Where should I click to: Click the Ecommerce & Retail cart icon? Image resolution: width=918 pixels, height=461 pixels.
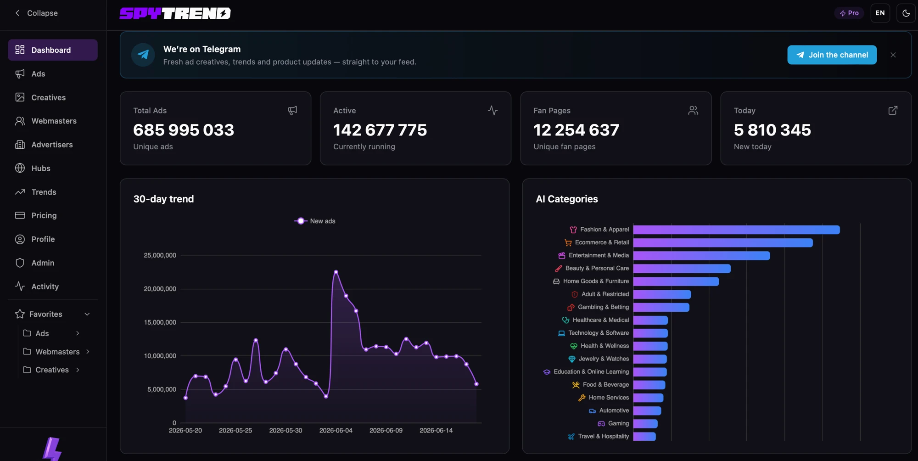(568, 242)
